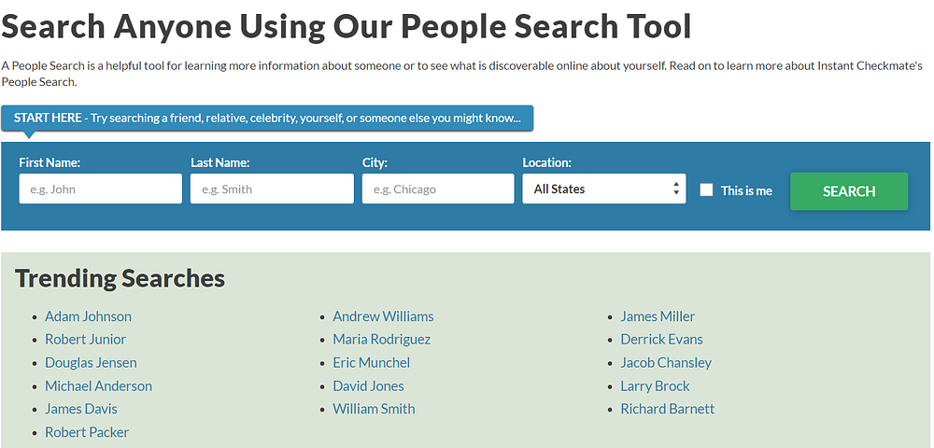Viewport: 934px width, 448px height.
Task: Open the All States location dropdown
Action: pos(604,189)
